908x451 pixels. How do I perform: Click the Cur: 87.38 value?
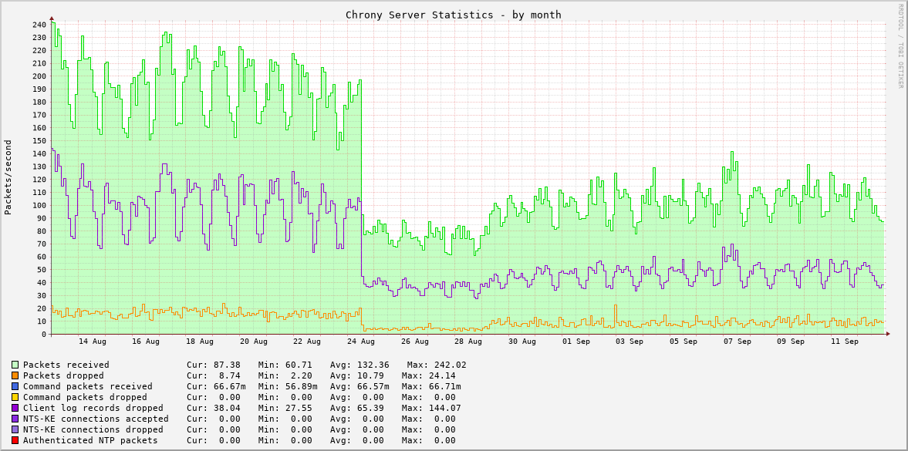(214, 365)
